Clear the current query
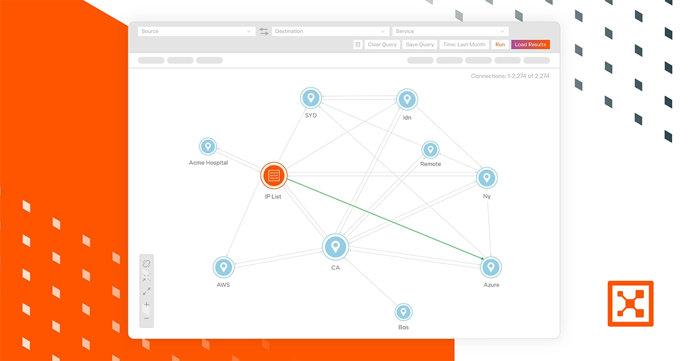 click(382, 44)
